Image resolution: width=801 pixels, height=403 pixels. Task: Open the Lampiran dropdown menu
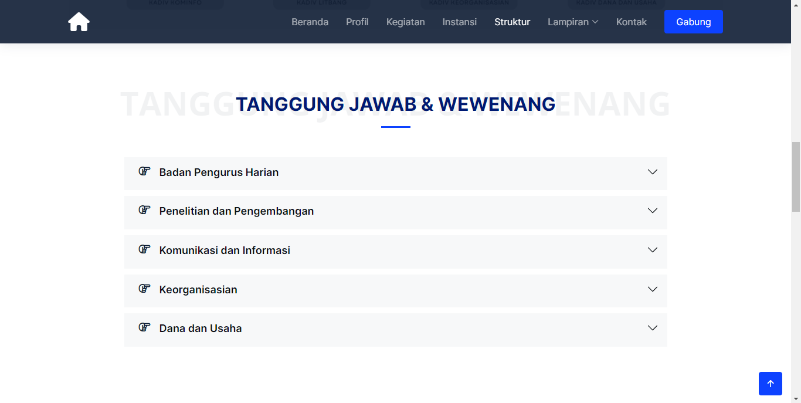pos(572,22)
